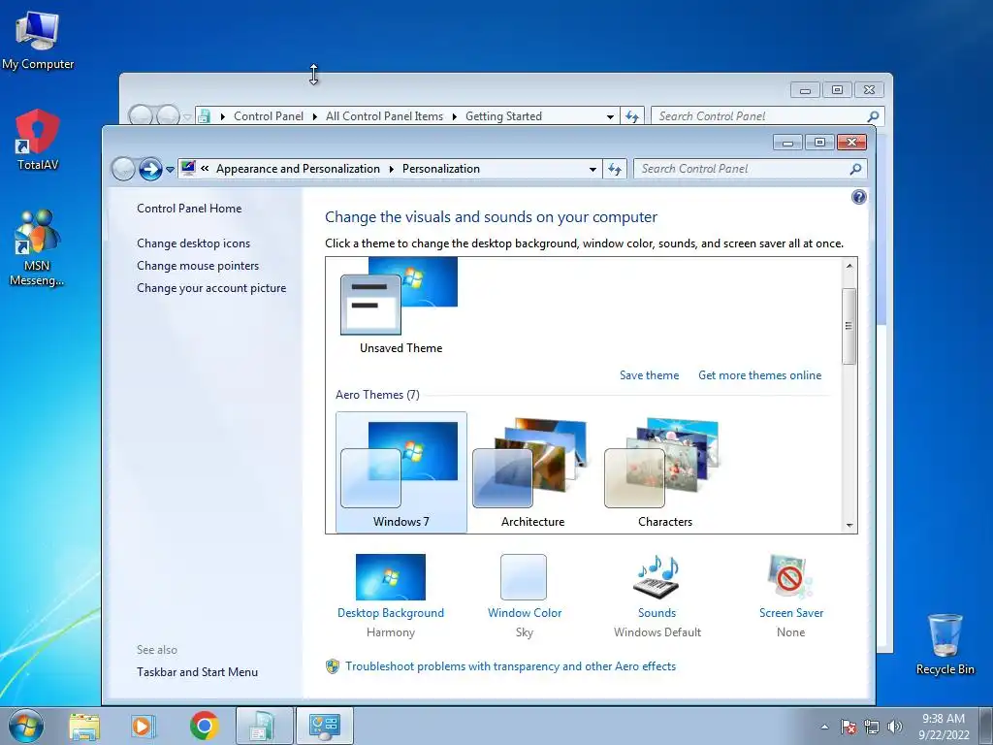Open Action Center flag tray icon
Screen dimensions: 993x745
click(849, 727)
